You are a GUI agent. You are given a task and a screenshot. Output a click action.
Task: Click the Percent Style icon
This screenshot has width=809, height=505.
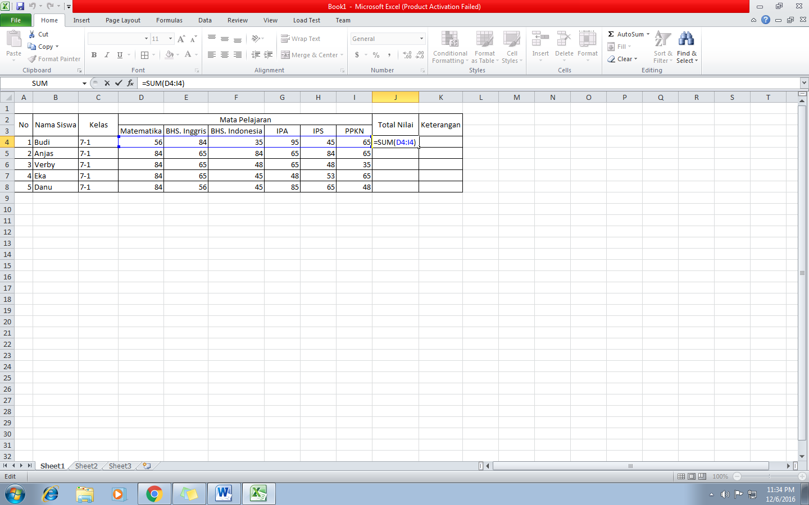point(375,55)
